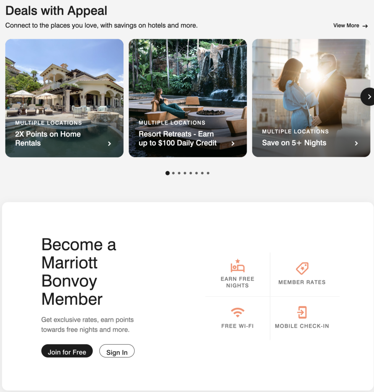Screen dimensions: 374x392
Task: Click the Resort Retreats $100 Daily Credit title
Action: click(x=178, y=139)
